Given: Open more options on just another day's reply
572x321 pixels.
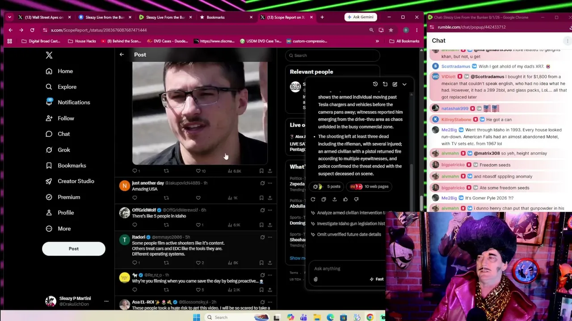Looking at the screenshot, I should (x=270, y=183).
